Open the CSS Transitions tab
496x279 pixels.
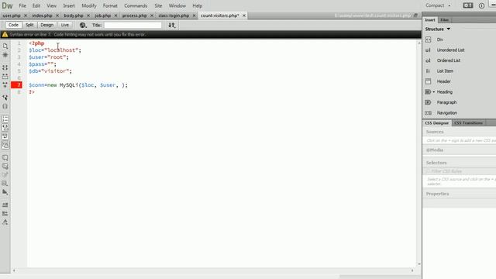pyautogui.click(x=468, y=122)
